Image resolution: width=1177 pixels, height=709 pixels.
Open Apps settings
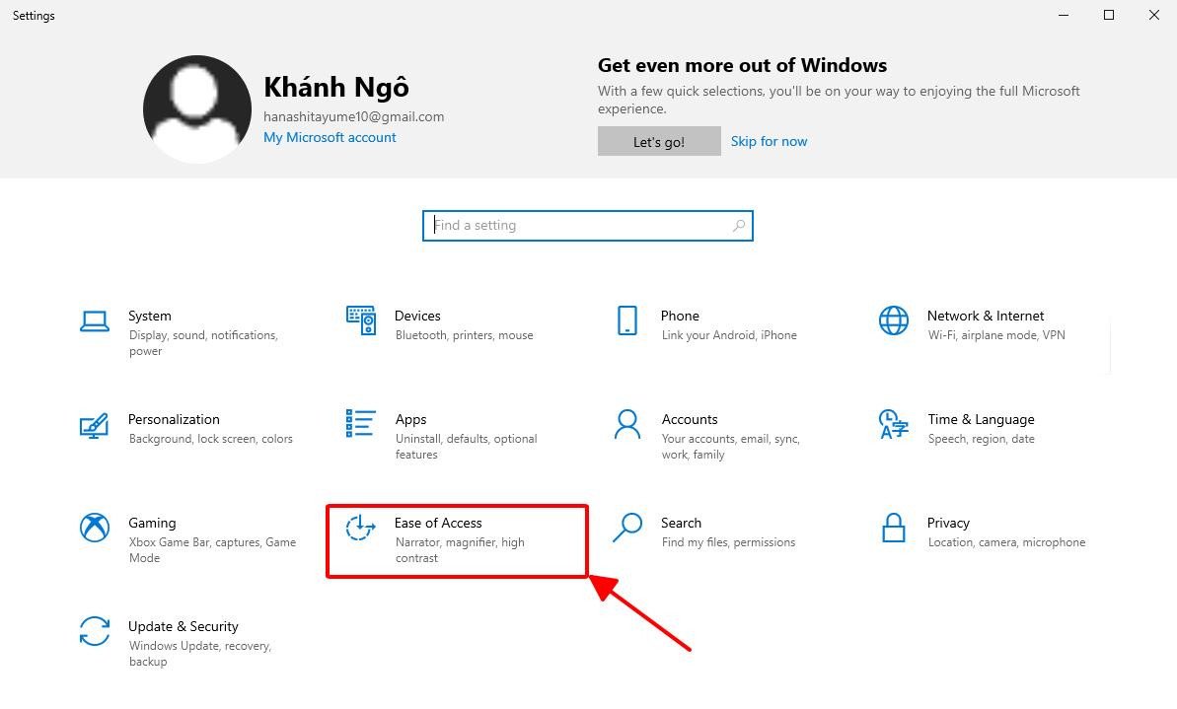411,429
